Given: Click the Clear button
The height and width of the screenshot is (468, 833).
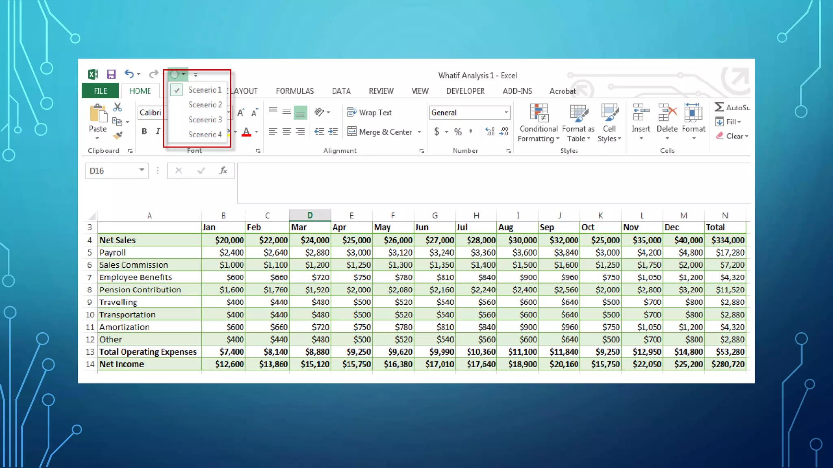Looking at the screenshot, I should point(732,136).
